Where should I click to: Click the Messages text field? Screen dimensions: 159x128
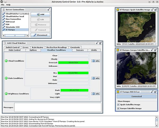point(58,107)
